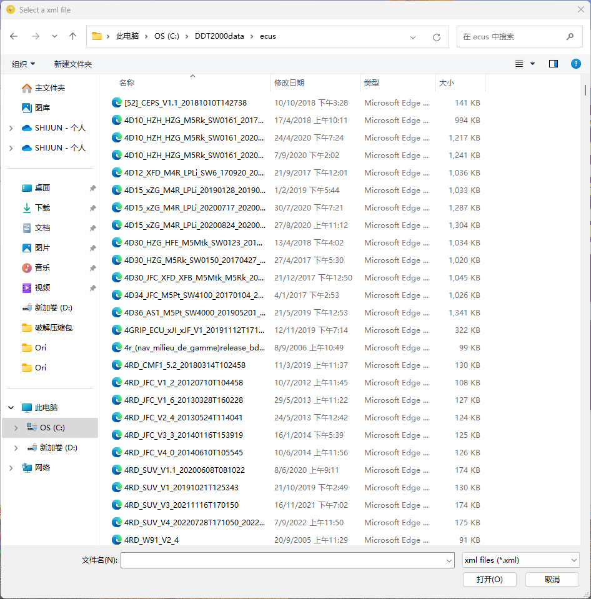The image size is (591, 599).
Task: Sort files by 大小 column
Action: point(447,83)
